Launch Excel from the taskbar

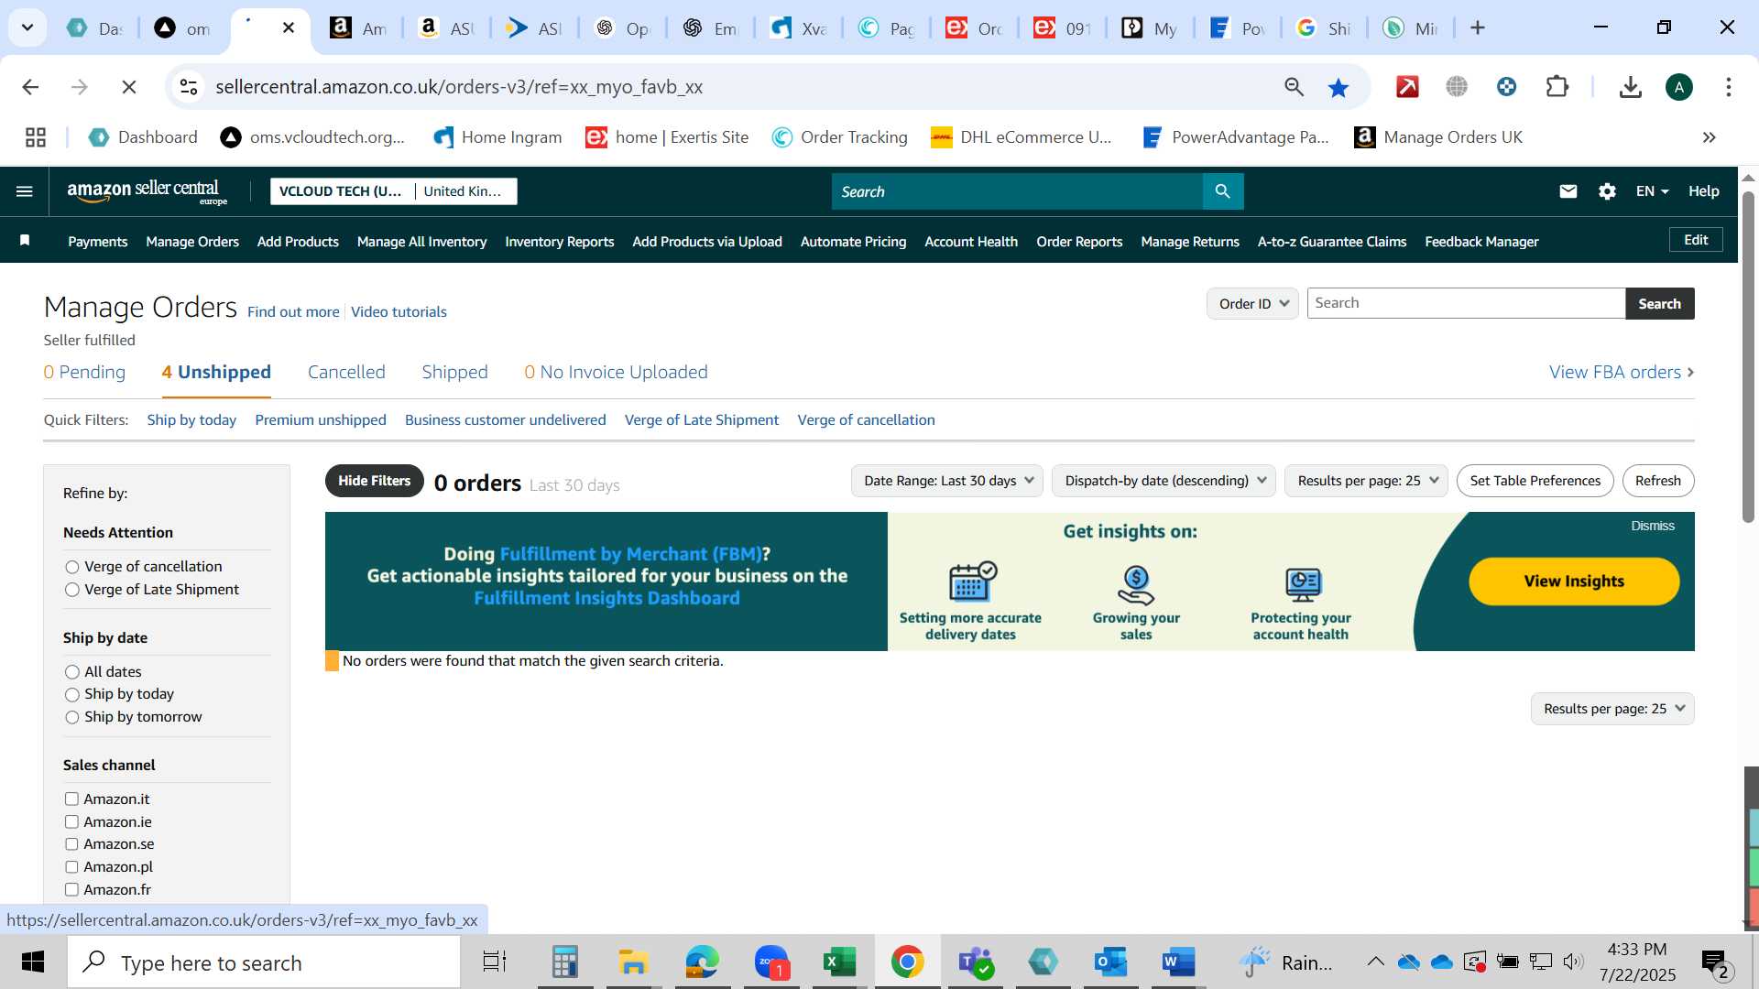838,962
